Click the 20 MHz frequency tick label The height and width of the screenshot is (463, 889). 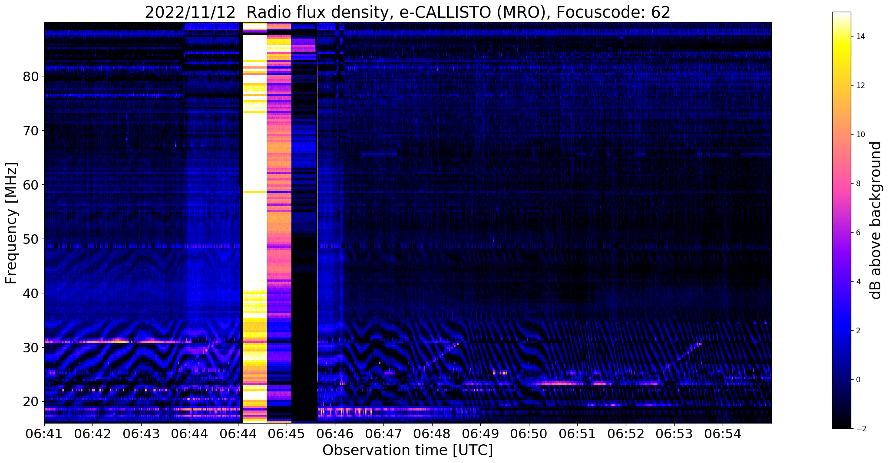(31, 401)
